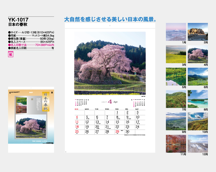
Task: Click the product name 日本の春秋
Action: [18, 25]
